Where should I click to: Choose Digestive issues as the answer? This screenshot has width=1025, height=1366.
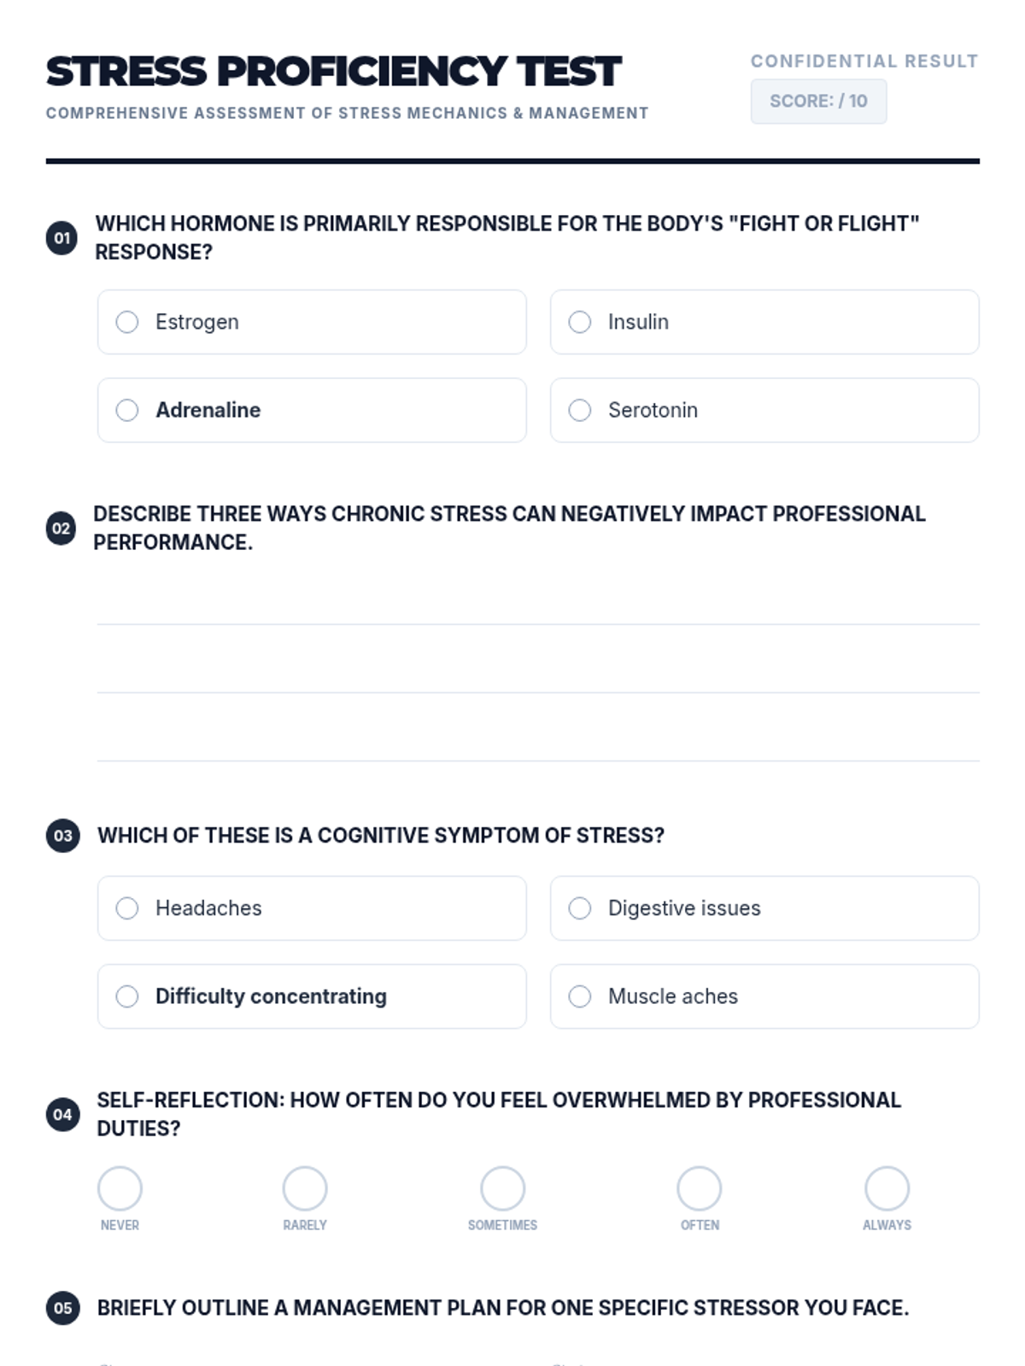(580, 908)
